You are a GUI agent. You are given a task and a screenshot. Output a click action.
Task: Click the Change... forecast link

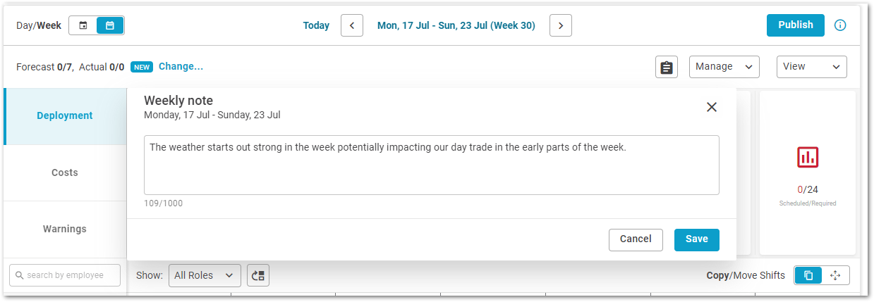point(181,66)
